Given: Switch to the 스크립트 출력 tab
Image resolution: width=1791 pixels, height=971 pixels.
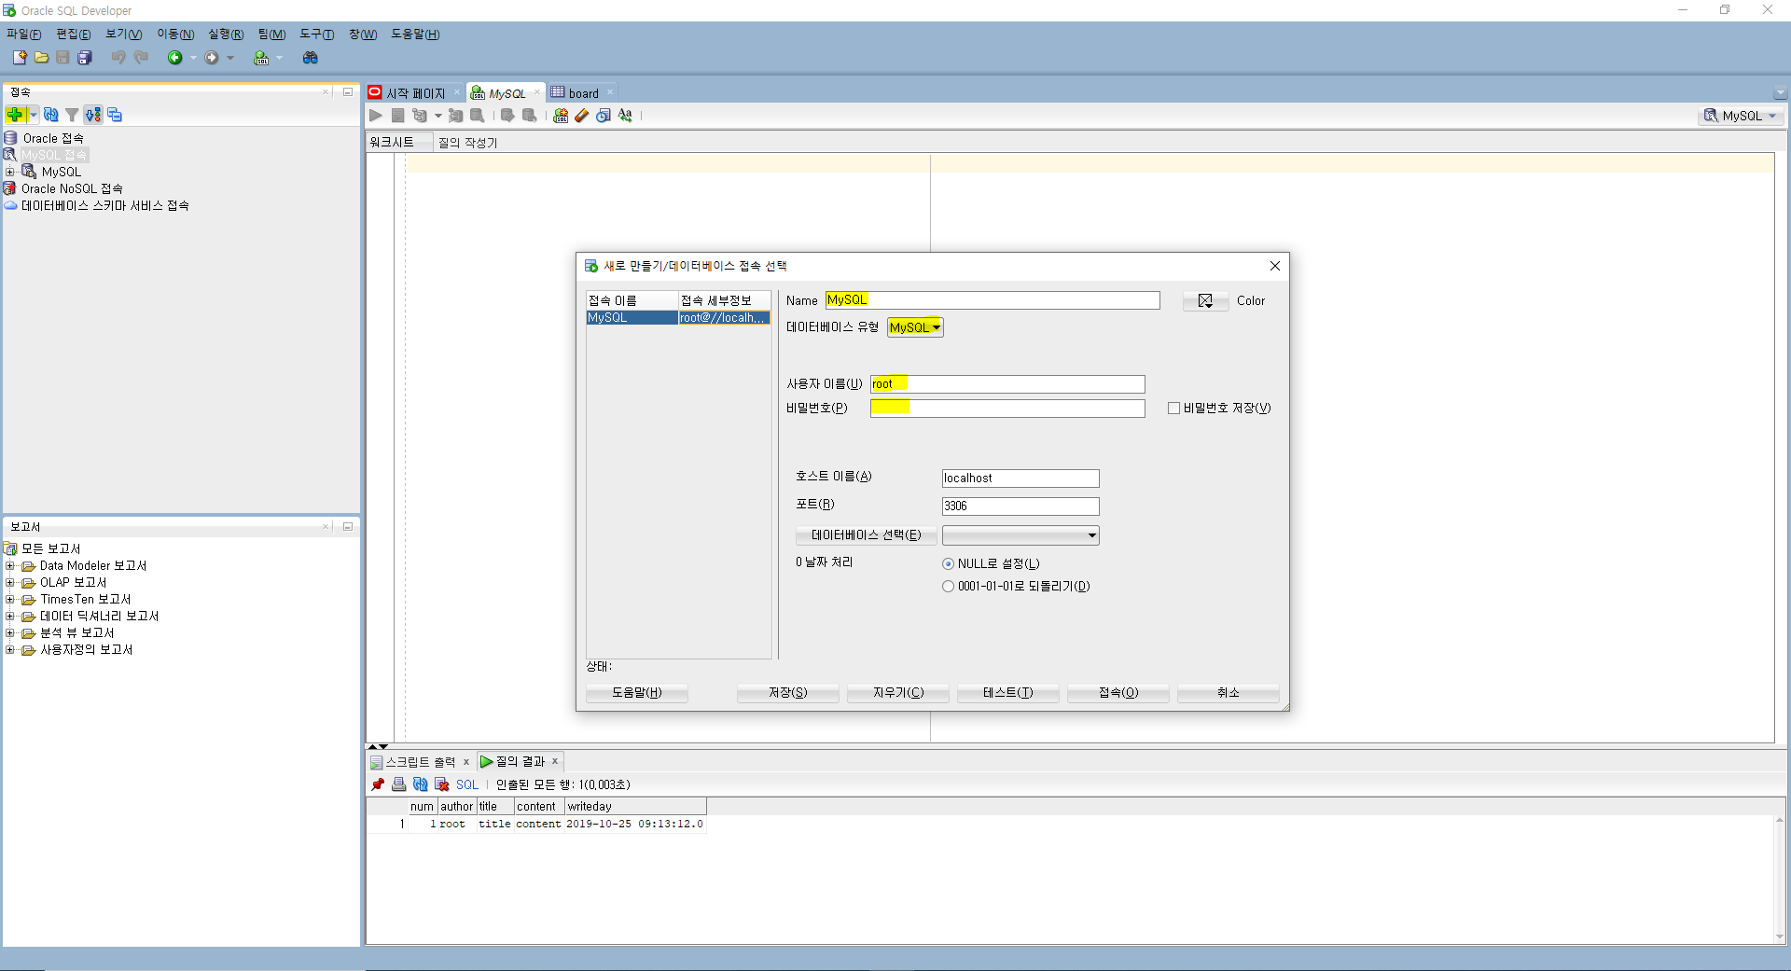Looking at the screenshot, I should point(420,762).
